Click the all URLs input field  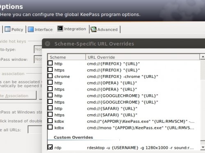[35, 129]
